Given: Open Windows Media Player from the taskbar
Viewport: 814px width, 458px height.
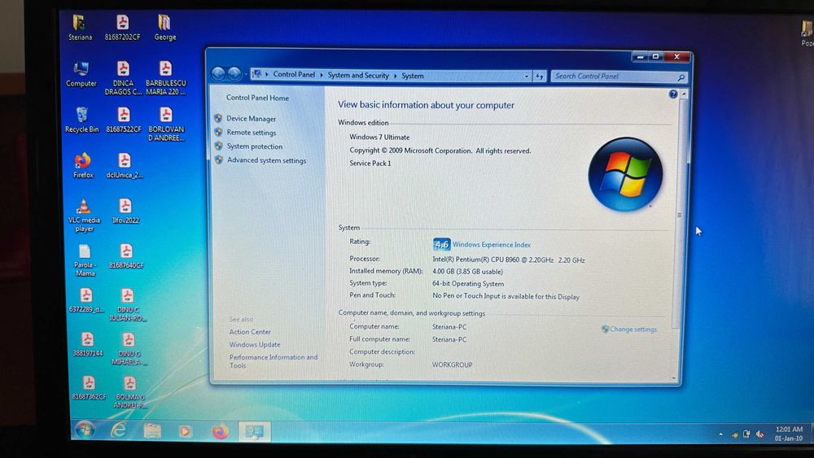Looking at the screenshot, I should pos(186,431).
